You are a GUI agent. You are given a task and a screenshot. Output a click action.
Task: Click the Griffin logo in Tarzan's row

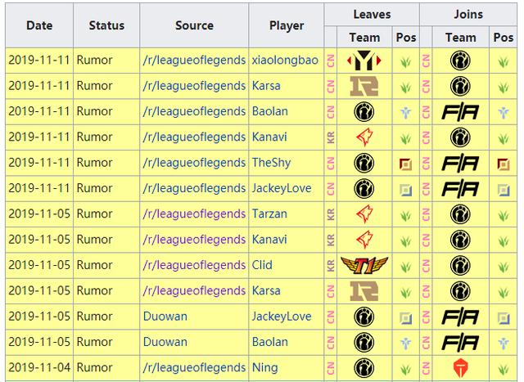[364, 214]
